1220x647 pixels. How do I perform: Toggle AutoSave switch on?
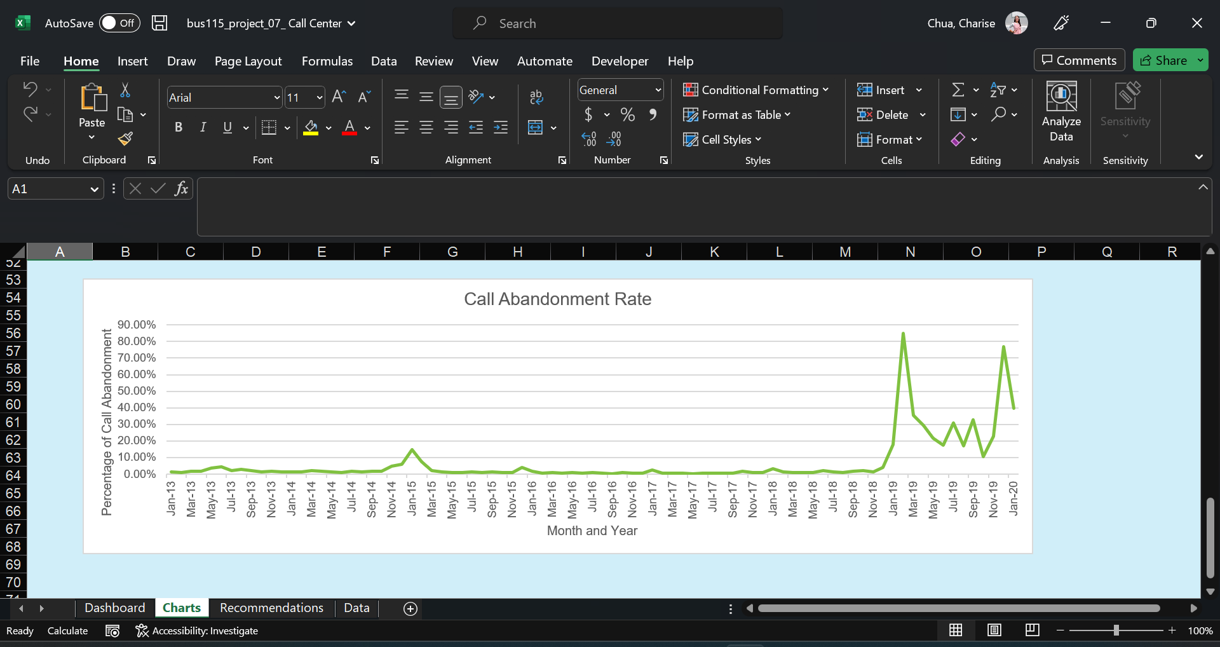[119, 24]
